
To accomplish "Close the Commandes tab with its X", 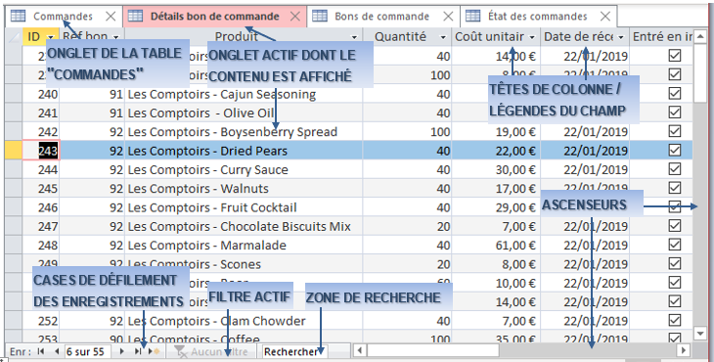I will pyautogui.click(x=111, y=17).
